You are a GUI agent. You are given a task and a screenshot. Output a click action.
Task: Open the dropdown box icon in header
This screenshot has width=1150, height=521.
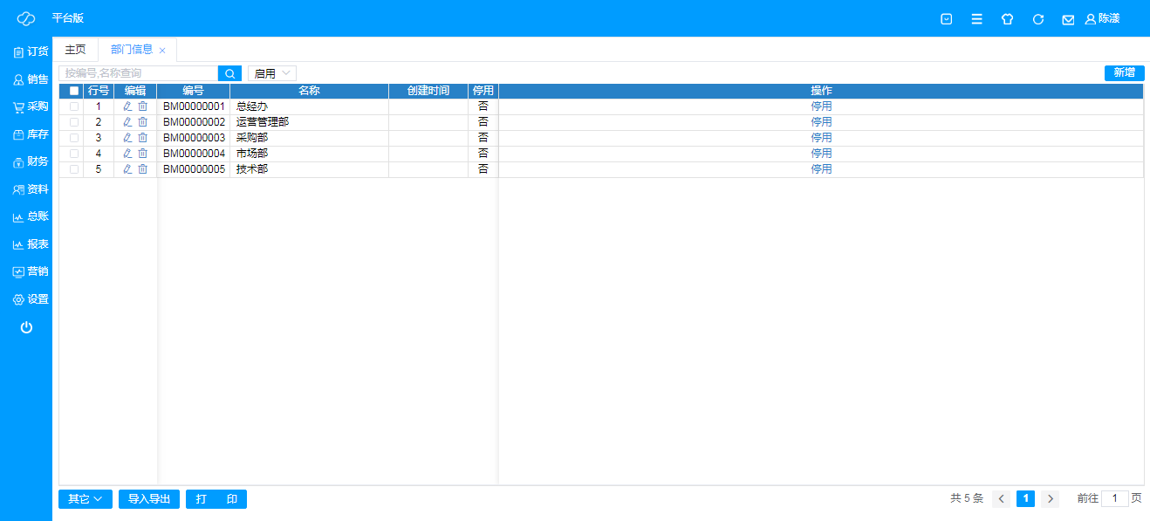tap(947, 19)
